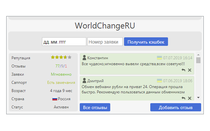Image resolution: width=210 pixels, height=131 pixels.
Task: Click the Статус label
Action: pos(17,107)
